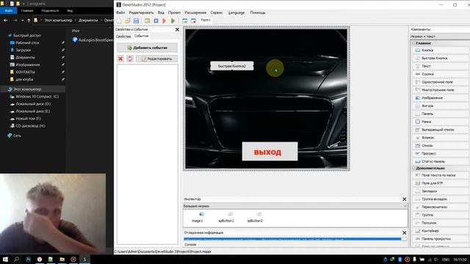
Task: Select the Статус панель component
Action: pyautogui.click(x=441, y=161)
